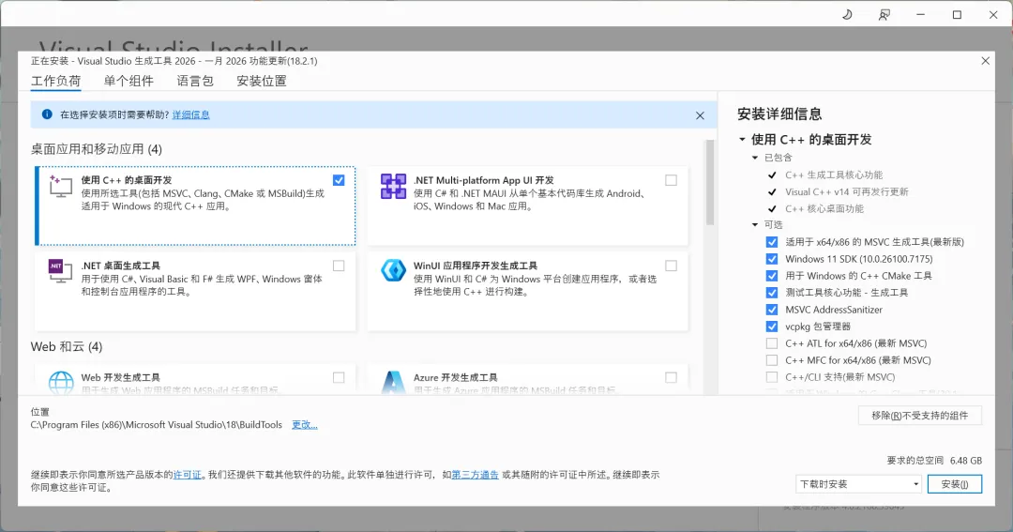This screenshot has width=1013, height=532.
Task: Switch to 语言包 tab
Action: tap(195, 81)
